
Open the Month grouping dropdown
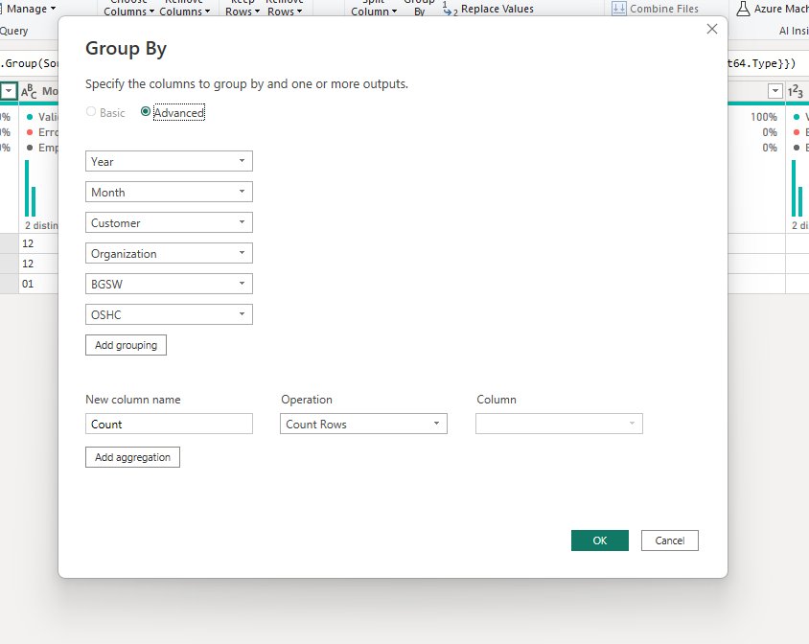click(x=169, y=192)
